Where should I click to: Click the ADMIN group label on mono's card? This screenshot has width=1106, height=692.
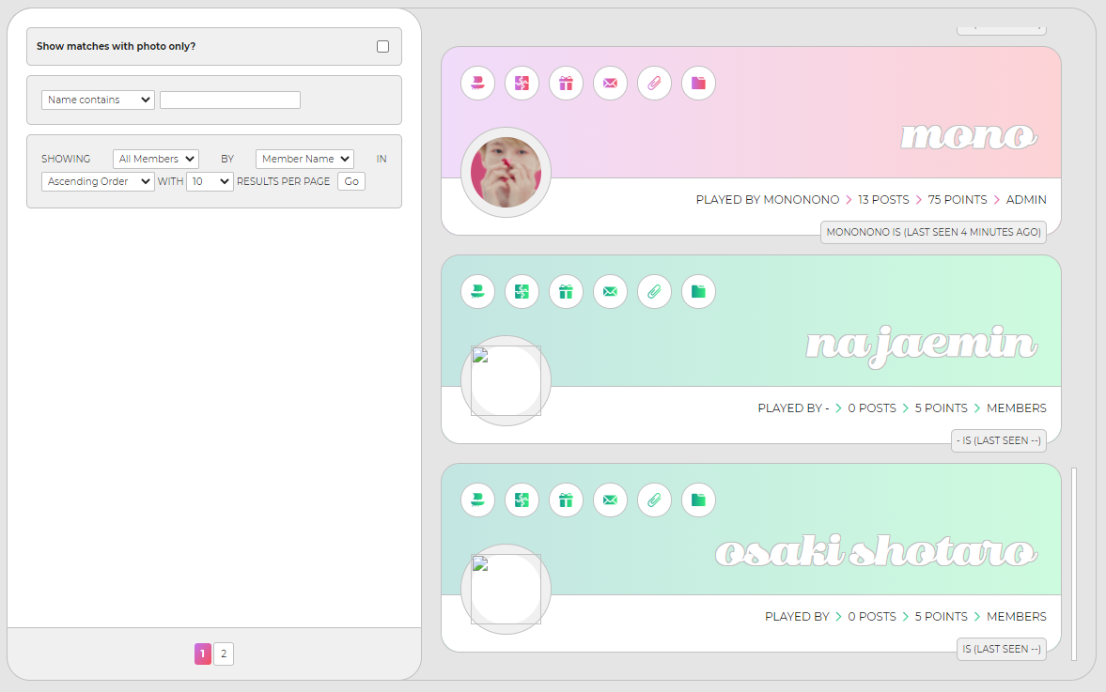(1025, 200)
